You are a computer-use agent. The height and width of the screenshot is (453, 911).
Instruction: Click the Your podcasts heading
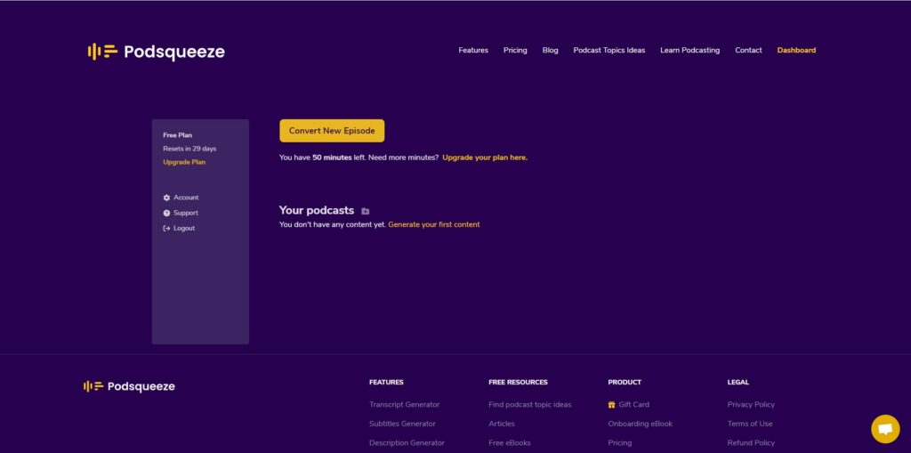[x=316, y=211]
